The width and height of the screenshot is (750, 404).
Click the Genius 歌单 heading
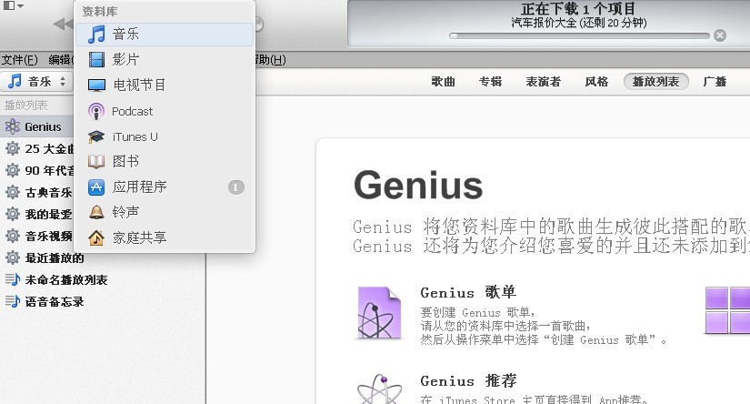click(x=468, y=292)
